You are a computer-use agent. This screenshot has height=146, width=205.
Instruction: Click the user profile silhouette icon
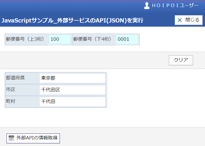pos(147,6)
